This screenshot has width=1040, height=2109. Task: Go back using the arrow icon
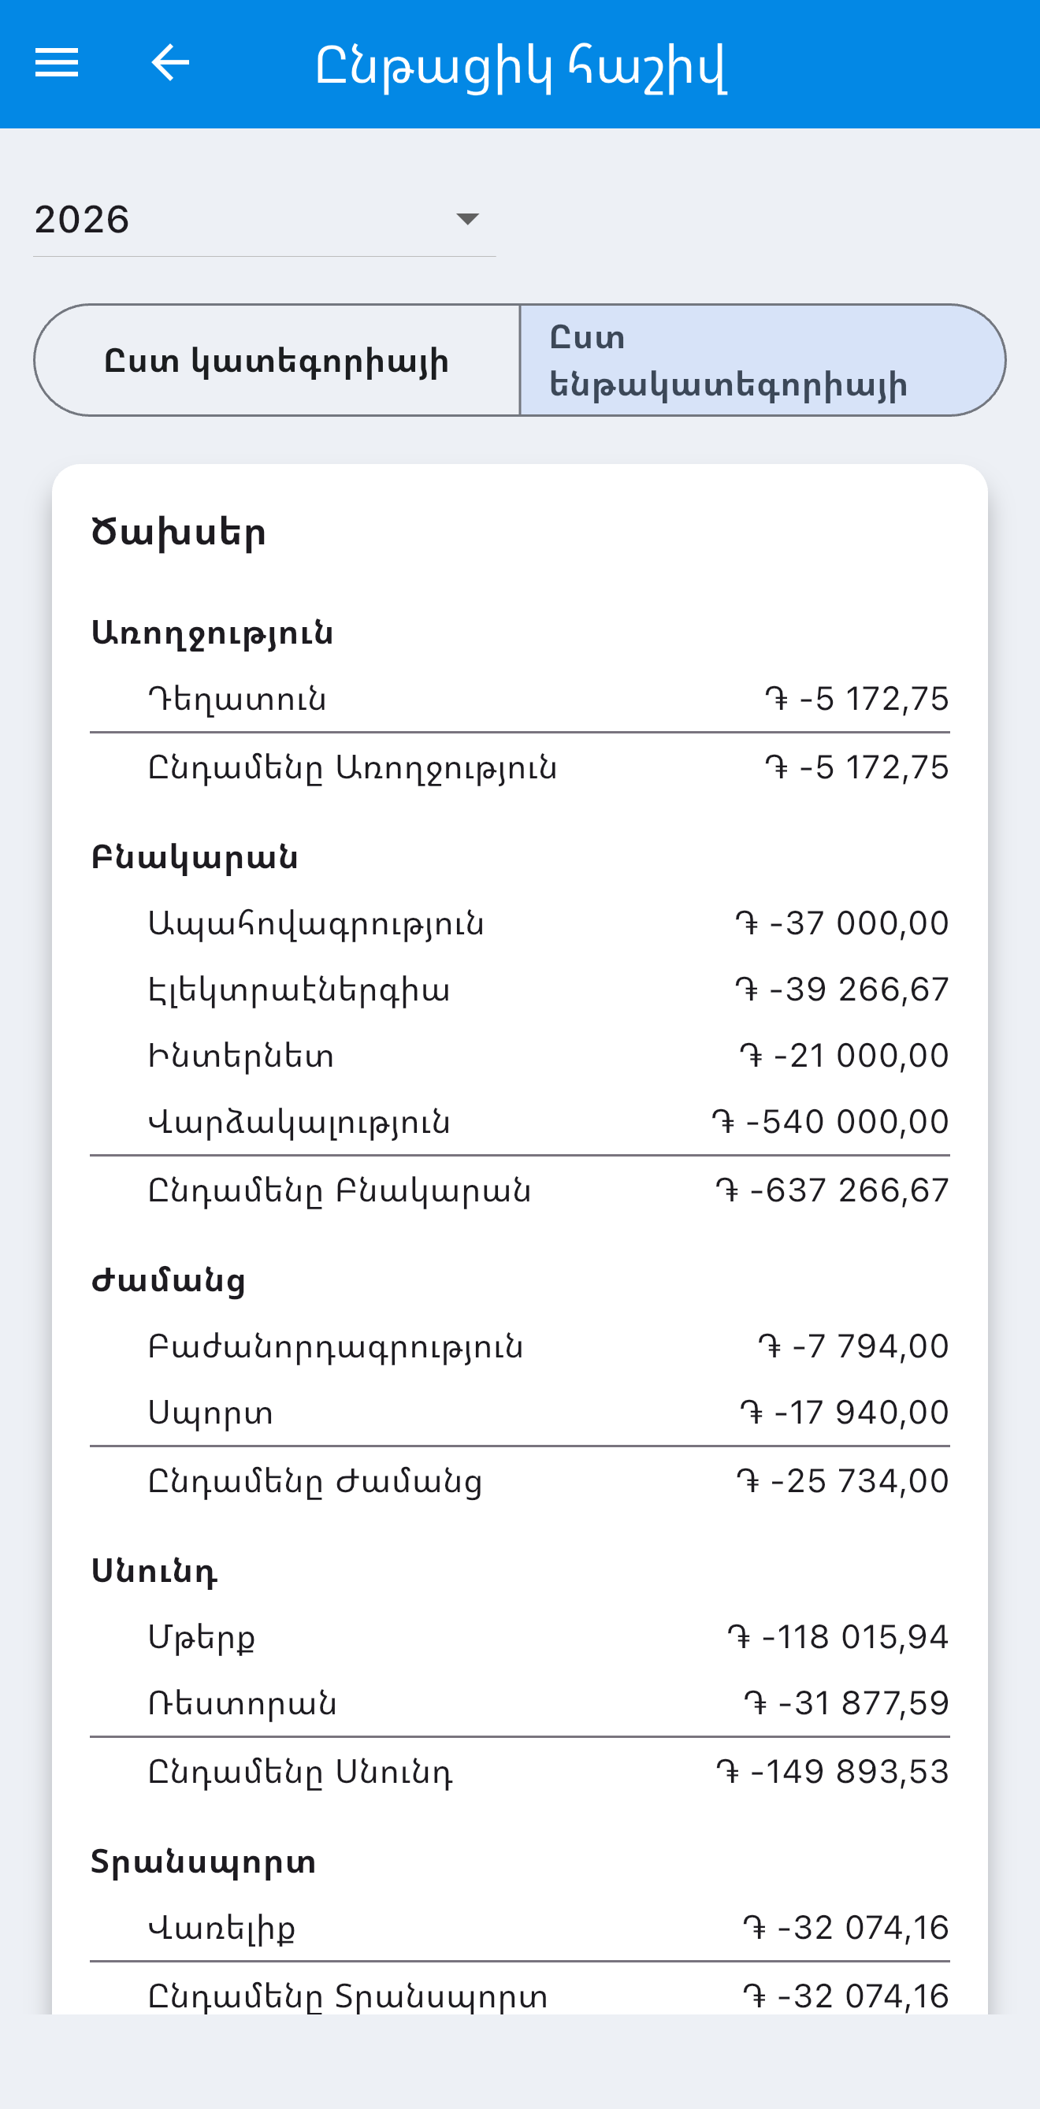coord(170,62)
